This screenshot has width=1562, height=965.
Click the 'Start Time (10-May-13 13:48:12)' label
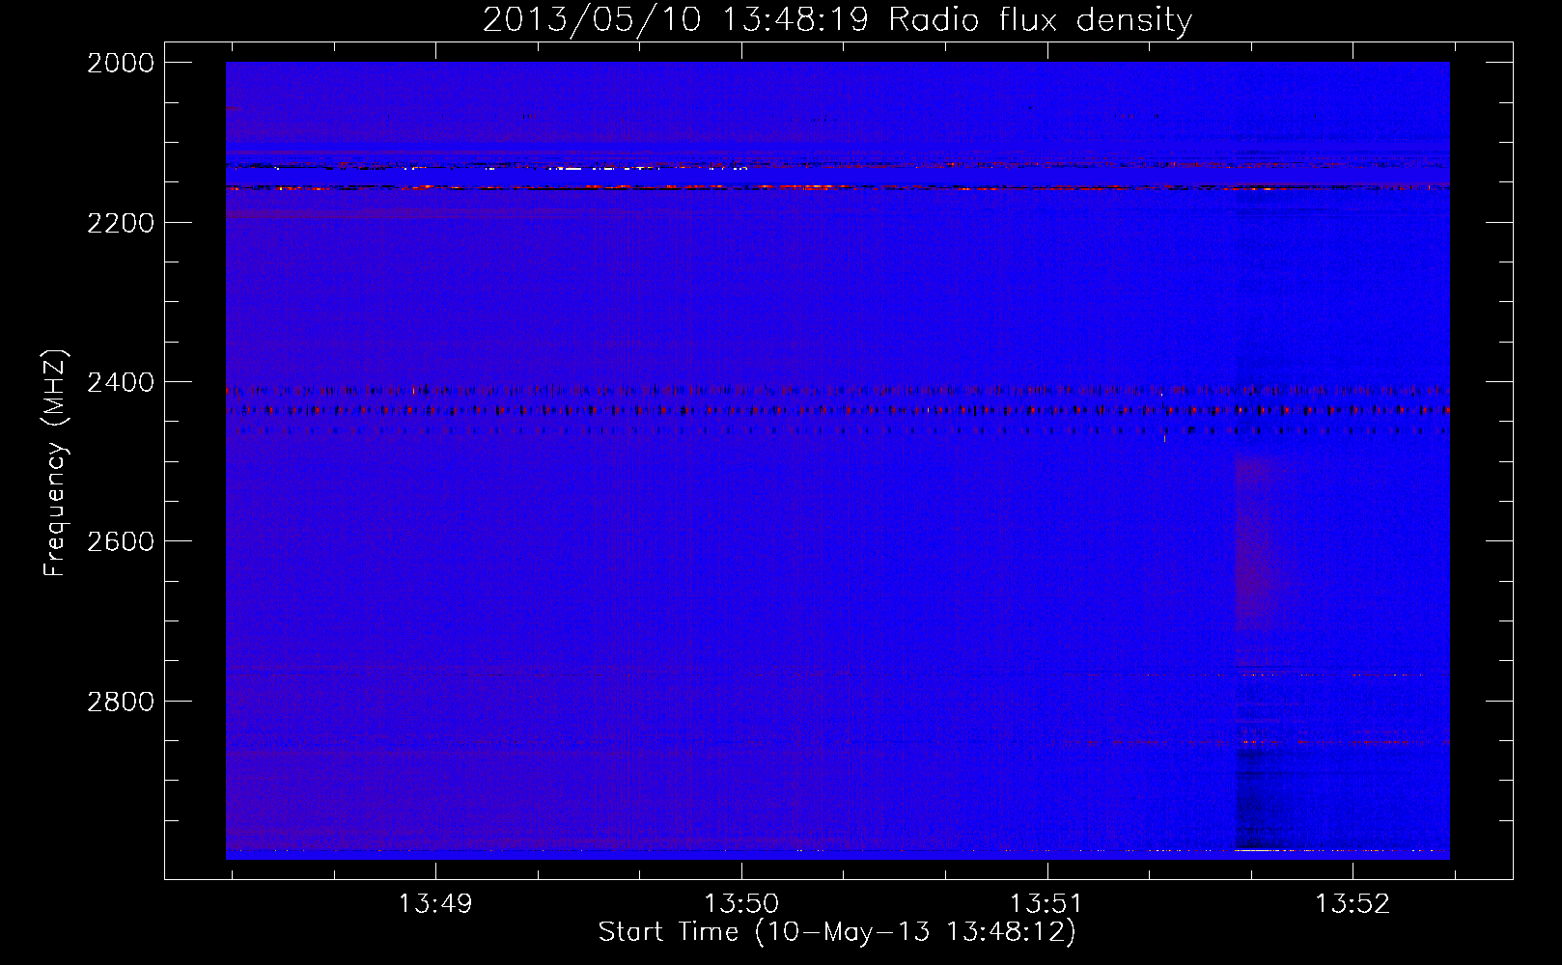pyautogui.click(x=837, y=932)
